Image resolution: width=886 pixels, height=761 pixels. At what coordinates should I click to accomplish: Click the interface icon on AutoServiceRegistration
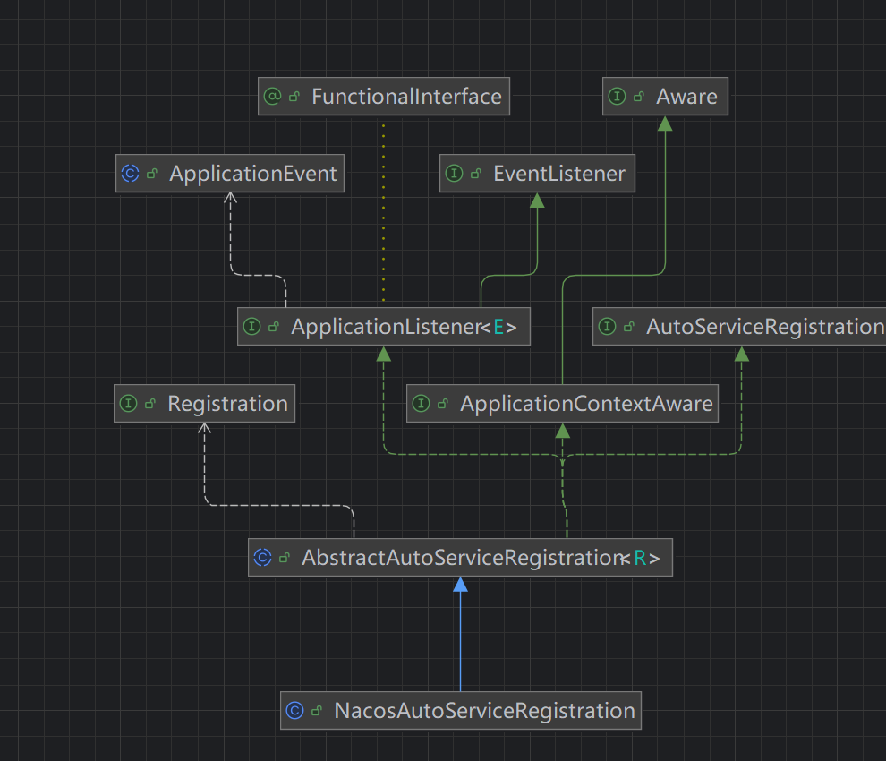tap(607, 327)
